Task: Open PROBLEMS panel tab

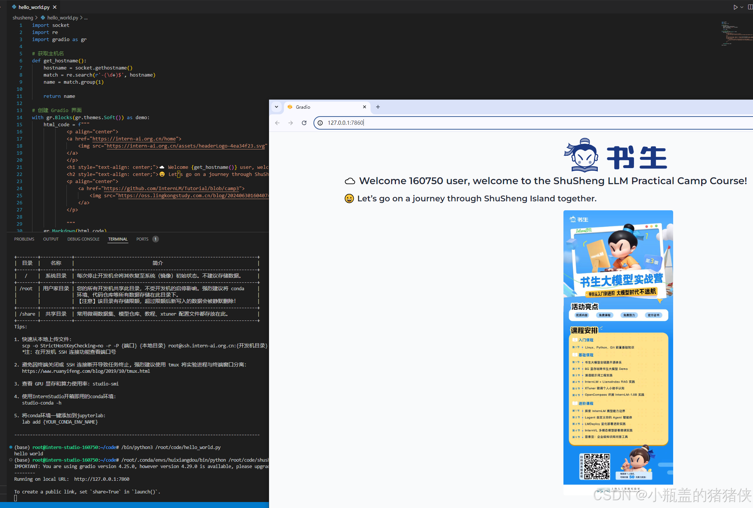Action: pyautogui.click(x=24, y=239)
